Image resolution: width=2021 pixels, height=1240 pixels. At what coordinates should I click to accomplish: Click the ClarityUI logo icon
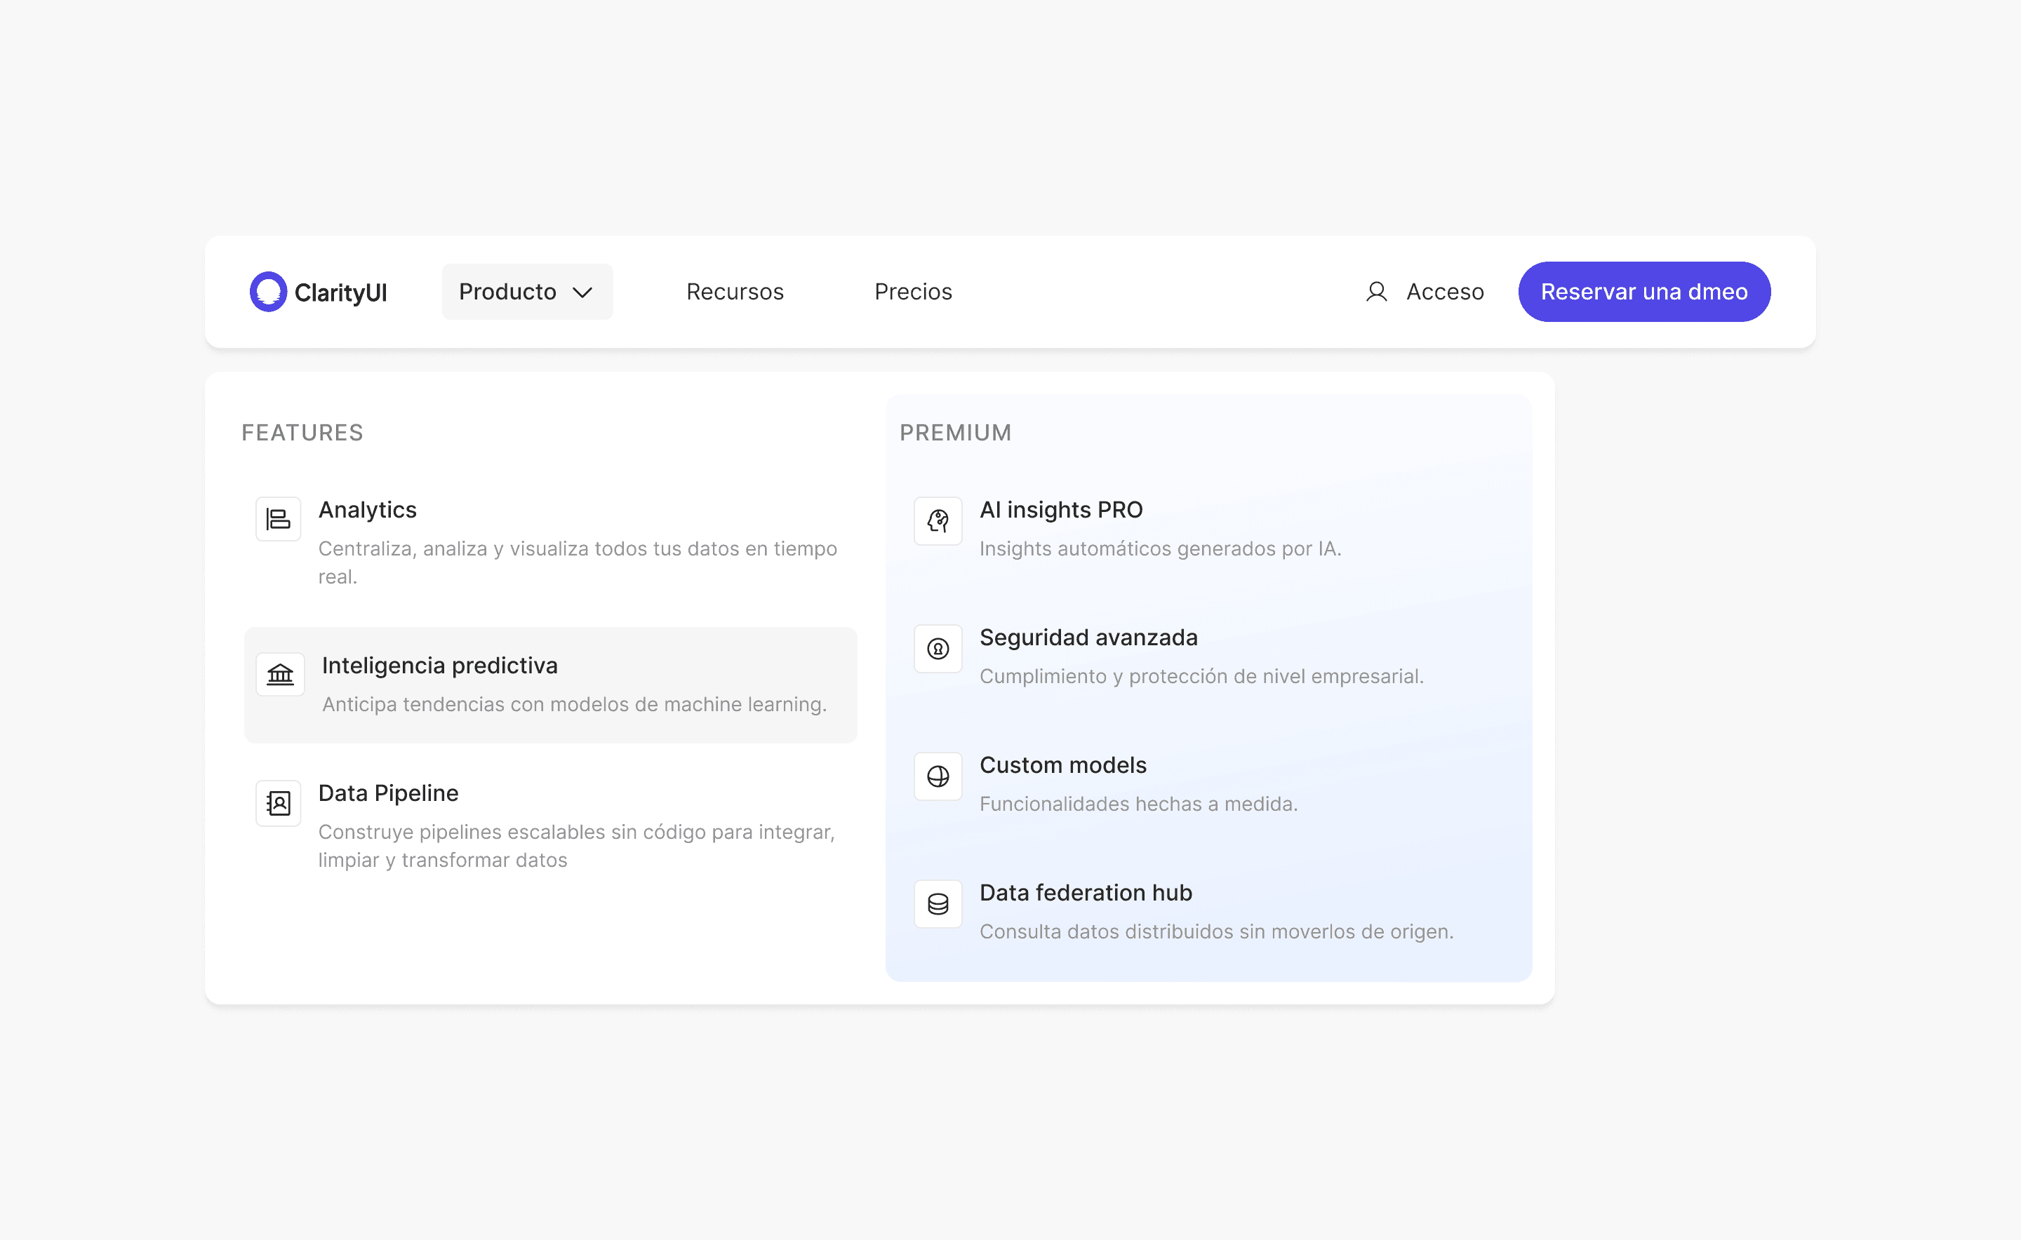click(x=267, y=292)
